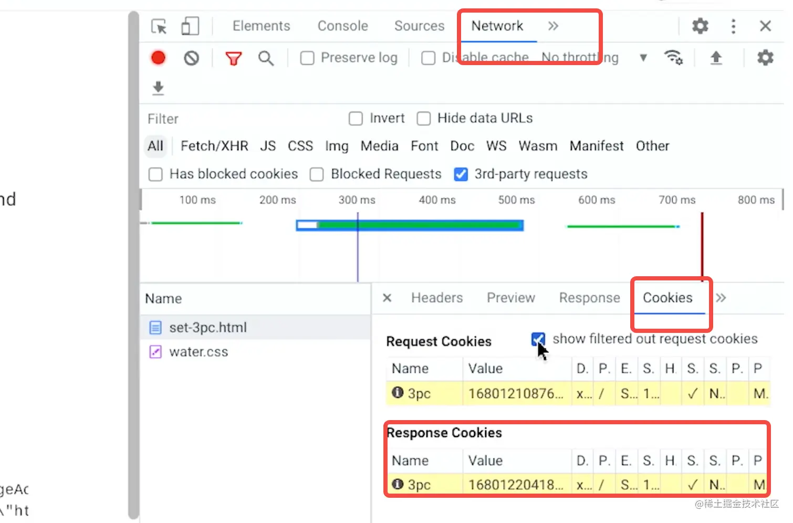Select the set-3pc.html request row

point(256,328)
